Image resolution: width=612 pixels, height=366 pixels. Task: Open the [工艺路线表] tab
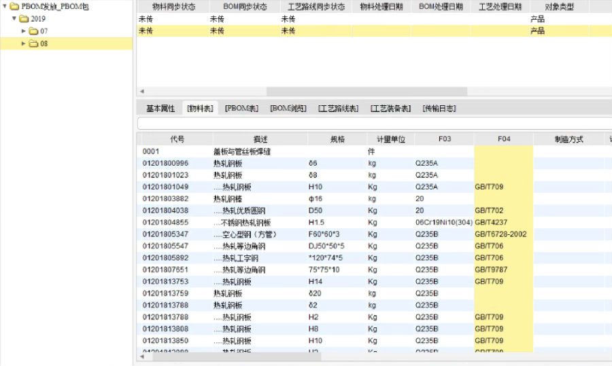point(338,109)
